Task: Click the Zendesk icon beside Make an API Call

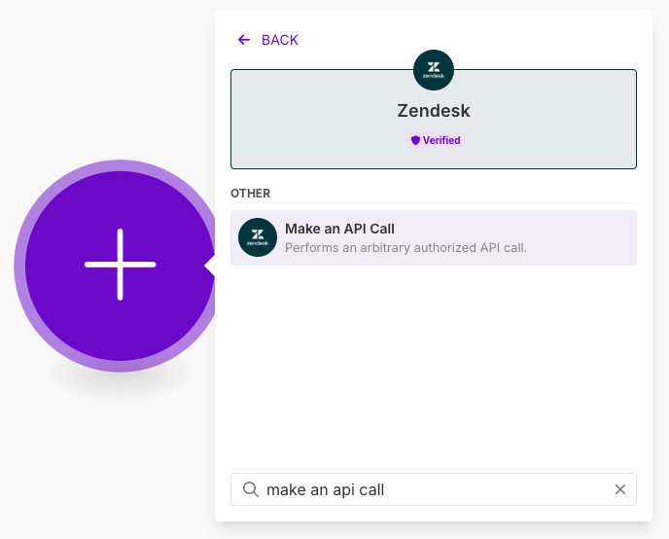Action: tap(258, 237)
